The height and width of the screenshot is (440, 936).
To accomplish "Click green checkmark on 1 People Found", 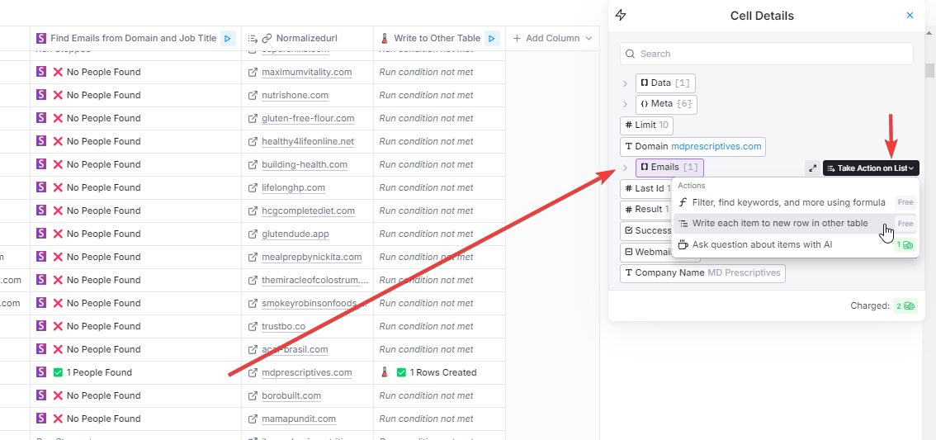I will pos(58,372).
